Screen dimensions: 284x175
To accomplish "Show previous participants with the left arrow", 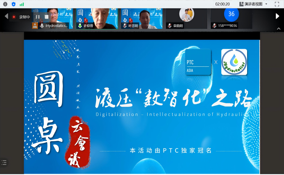I will tap(7, 16).
